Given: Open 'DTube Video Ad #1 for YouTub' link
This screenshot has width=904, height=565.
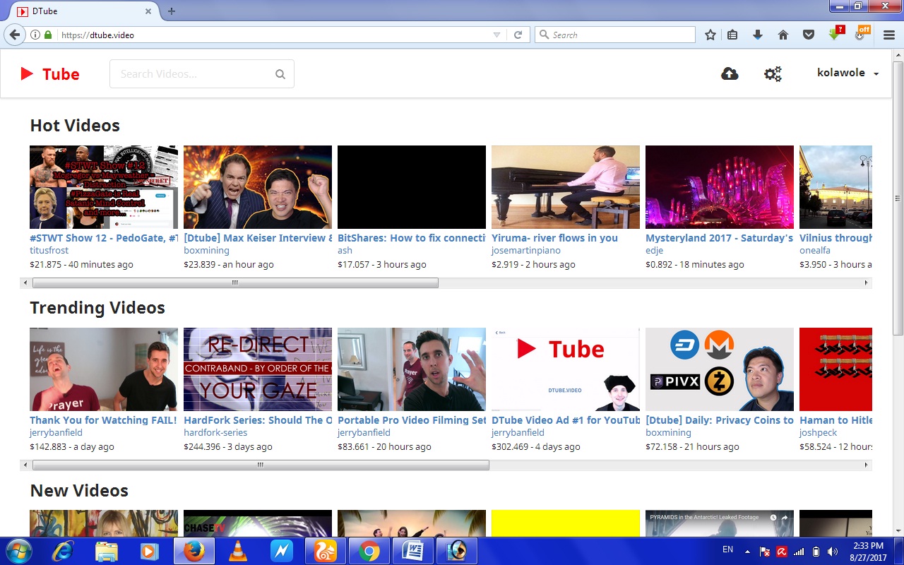Looking at the screenshot, I should pos(566,420).
